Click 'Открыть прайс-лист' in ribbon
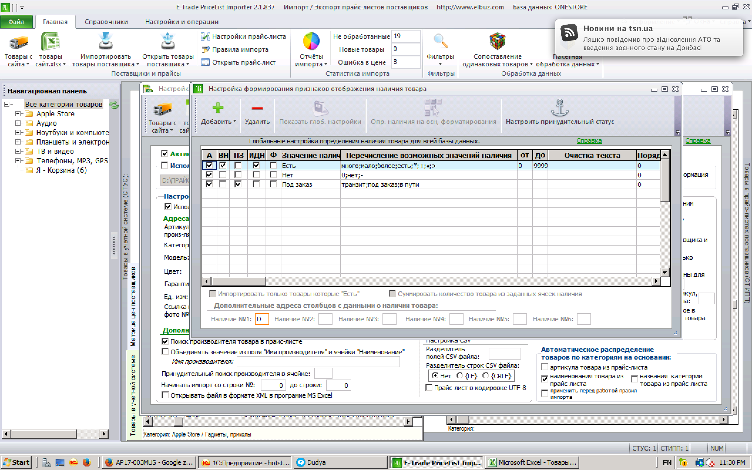Image resolution: width=752 pixels, height=470 pixels. tap(238, 62)
